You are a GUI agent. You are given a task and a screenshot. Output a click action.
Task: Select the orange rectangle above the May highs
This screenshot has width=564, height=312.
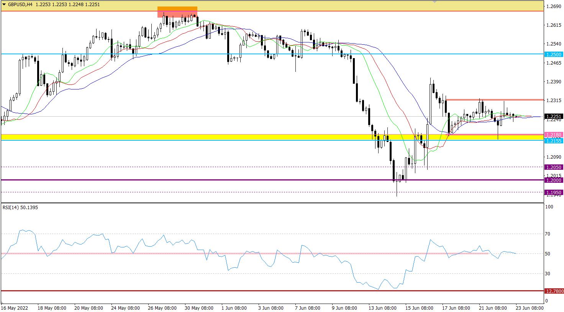[177, 8]
